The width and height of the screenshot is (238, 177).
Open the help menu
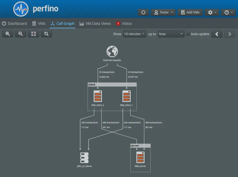coord(228,12)
